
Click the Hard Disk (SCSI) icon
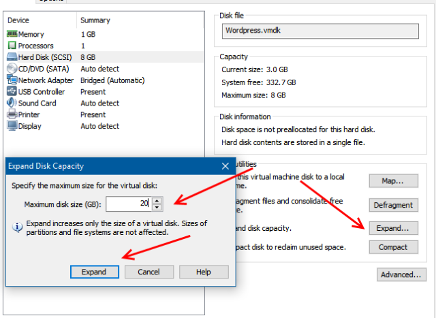point(12,57)
